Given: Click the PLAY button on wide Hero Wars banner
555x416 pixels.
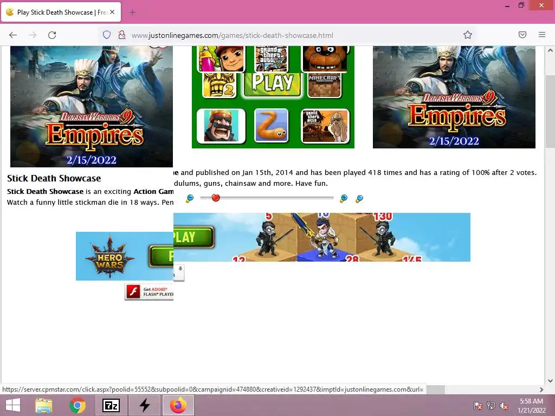Looking at the screenshot, I should tap(193, 237).
